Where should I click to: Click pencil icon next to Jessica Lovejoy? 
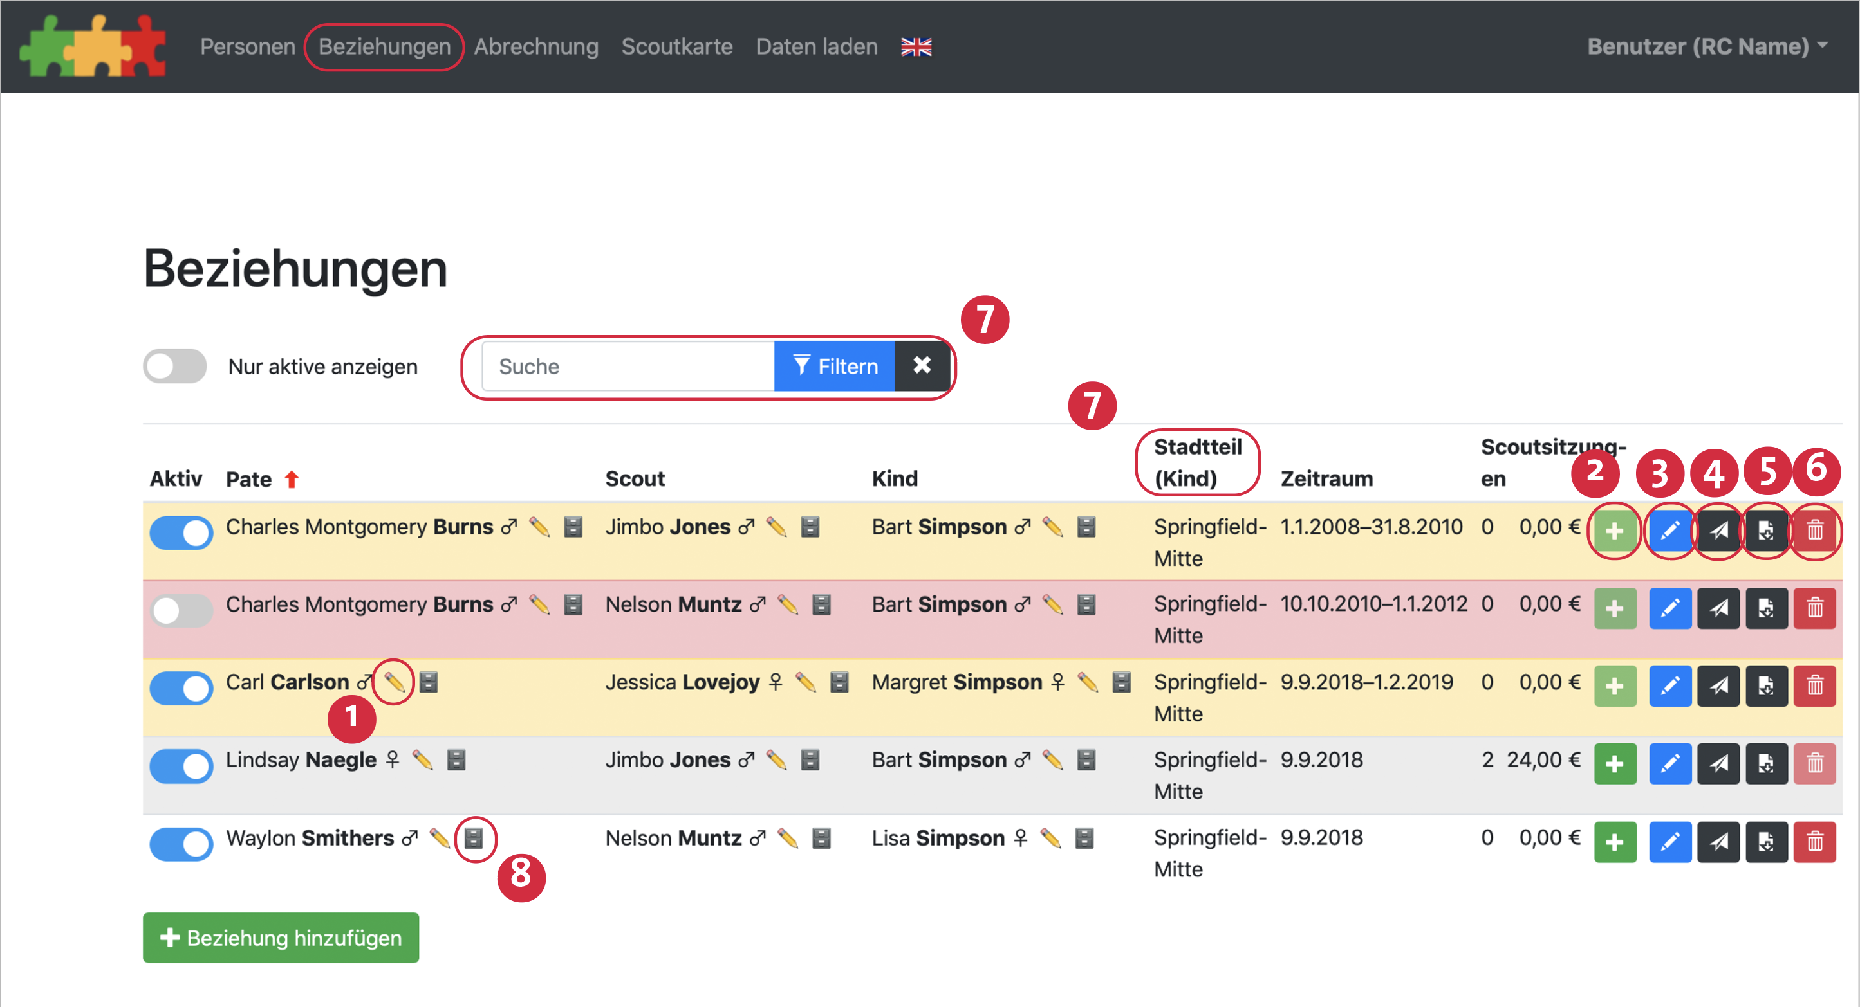pyautogui.click(x=805, y=682)
